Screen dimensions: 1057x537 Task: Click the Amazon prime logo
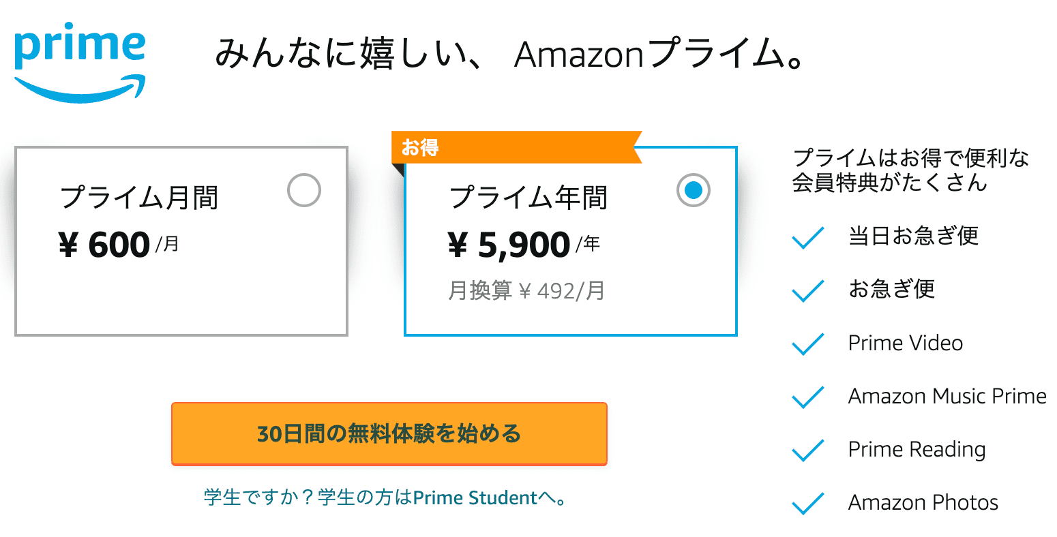click(79, 63)
